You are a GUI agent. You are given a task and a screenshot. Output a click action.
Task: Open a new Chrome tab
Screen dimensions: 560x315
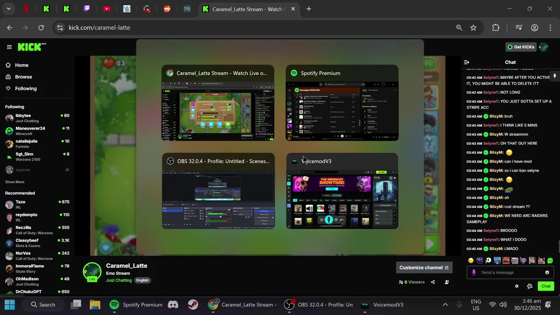click(309, 9)
